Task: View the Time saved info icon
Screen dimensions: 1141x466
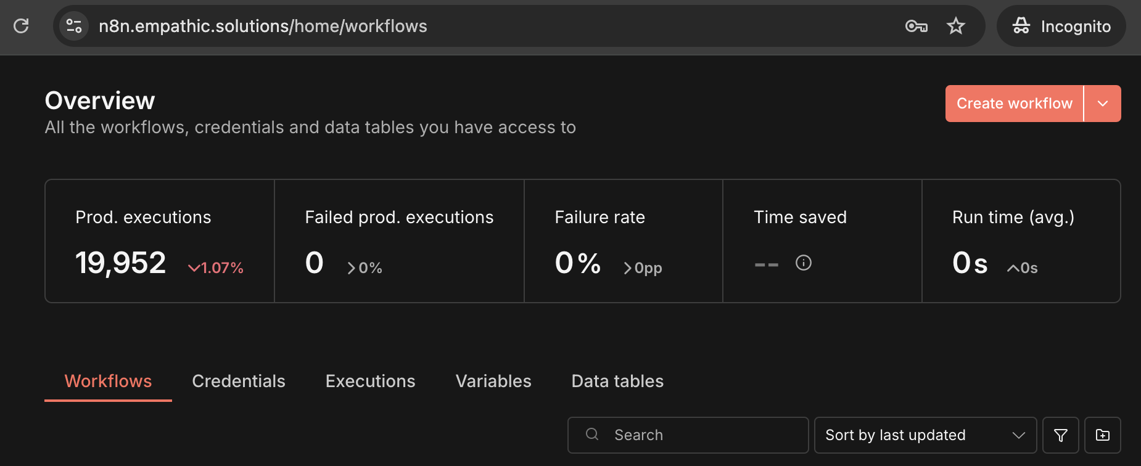Action: 803,263
